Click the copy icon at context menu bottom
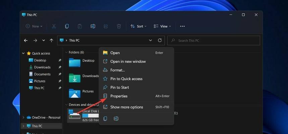Viewport: 288px width, 134px height. (105, 119)
